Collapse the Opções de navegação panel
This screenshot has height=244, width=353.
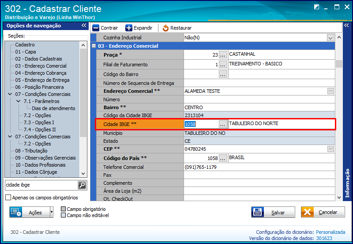pyautogui.click(x=84, y=26)
